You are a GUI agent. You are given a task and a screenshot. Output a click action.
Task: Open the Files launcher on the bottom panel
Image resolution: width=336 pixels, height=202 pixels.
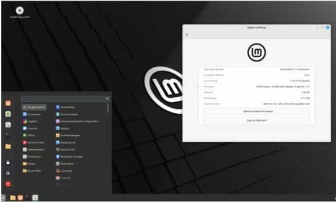coord(13,198)
